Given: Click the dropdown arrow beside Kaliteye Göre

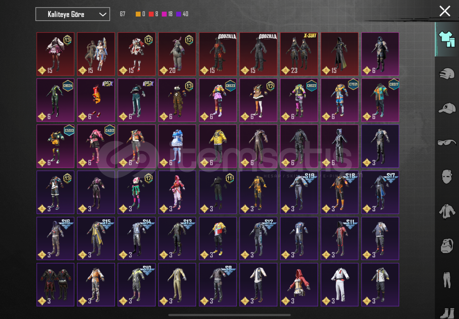Looking at the screenshot, I should pyautogui.click(x=102, y=14).
